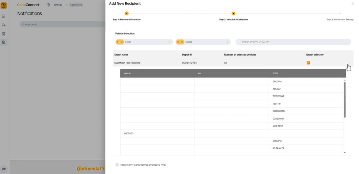
Task: Click the VIN column header
Action: pyautogui.click(x=200, y=73)
